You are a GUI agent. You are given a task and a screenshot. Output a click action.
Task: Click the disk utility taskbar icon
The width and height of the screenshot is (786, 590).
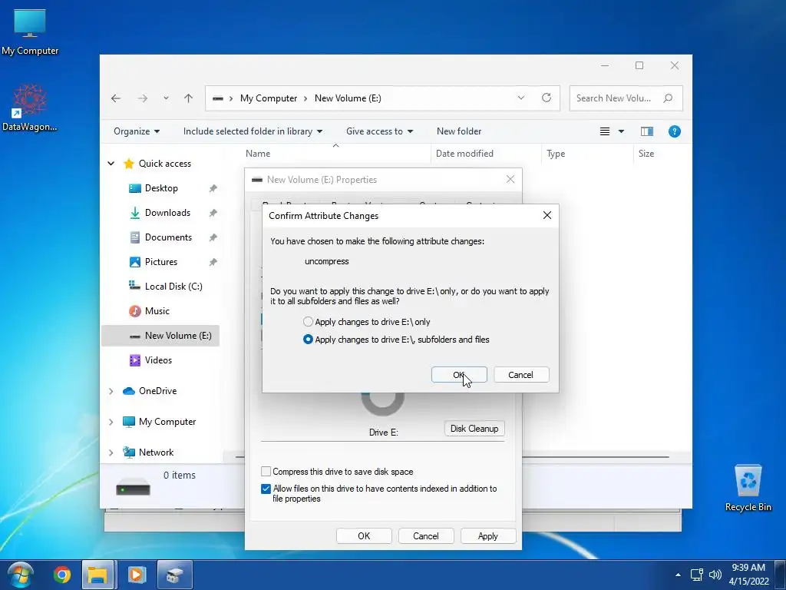[x=174, y=575]
